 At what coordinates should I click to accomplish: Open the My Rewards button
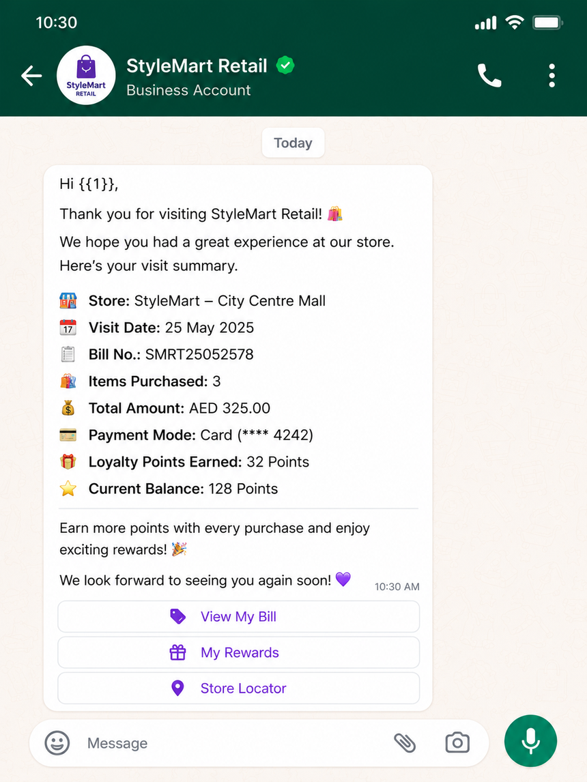238,652
